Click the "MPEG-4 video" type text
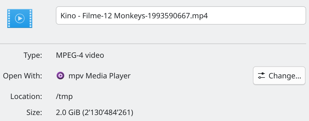This screenshot has height=121, width=309. coord(80,55)
